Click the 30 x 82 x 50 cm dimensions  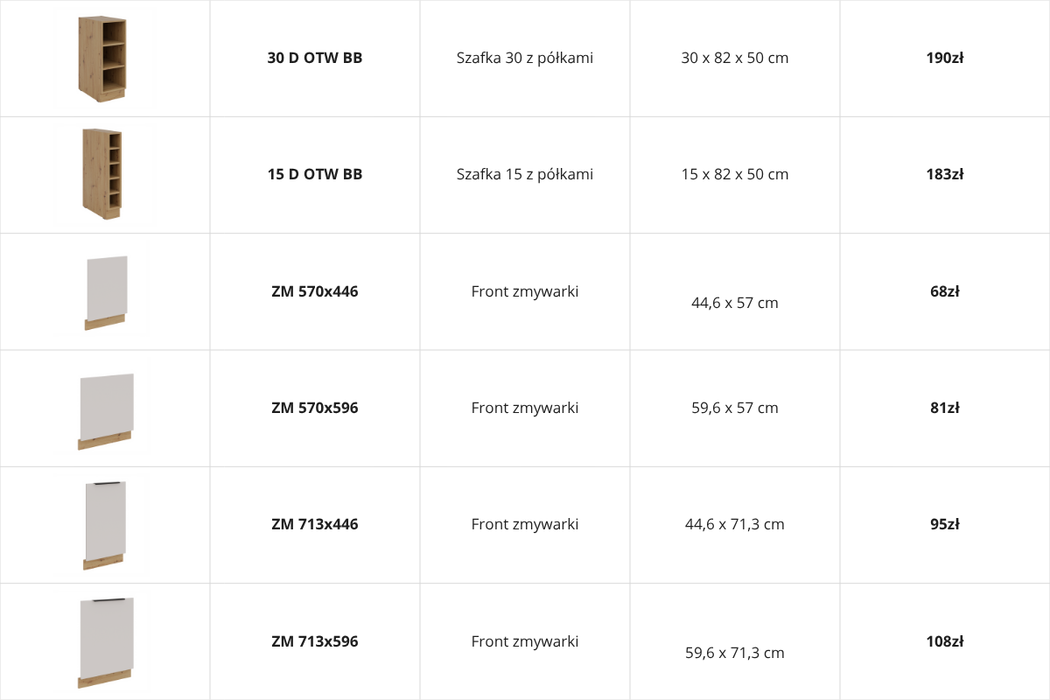tap(735, 59)
